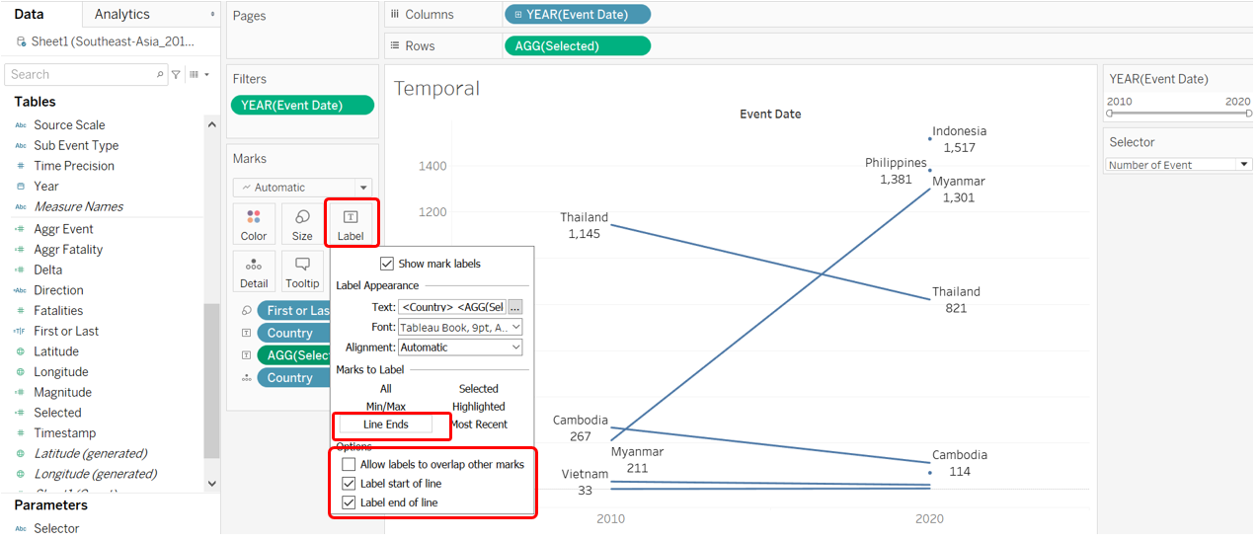Open the Tooltip marks editor
Viewport: 1258px width, 541px height.
click(x=302, y=270)
